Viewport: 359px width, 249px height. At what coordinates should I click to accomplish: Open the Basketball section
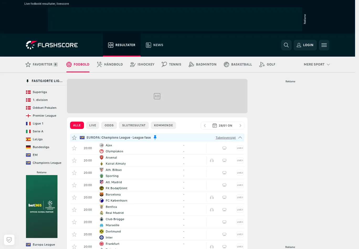point(238,64)
